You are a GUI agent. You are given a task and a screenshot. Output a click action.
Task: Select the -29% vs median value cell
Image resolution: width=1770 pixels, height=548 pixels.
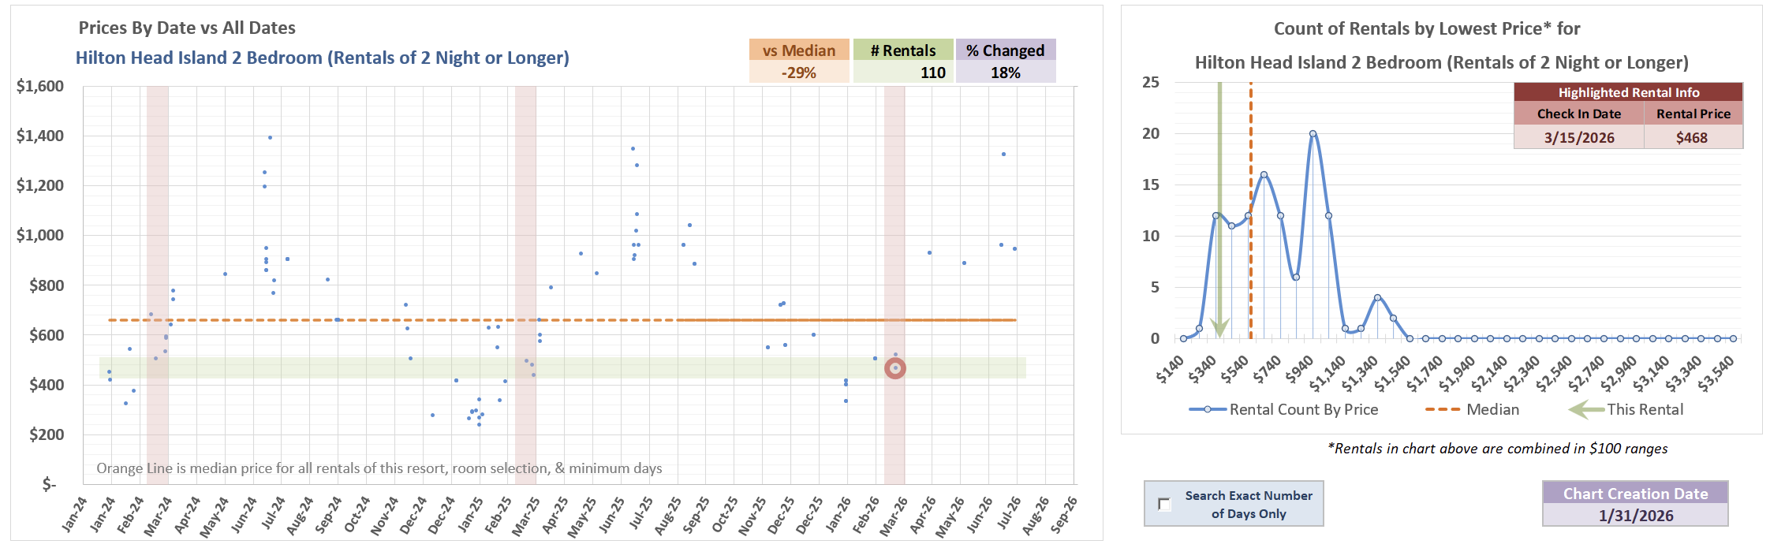[x=799, y=73]
